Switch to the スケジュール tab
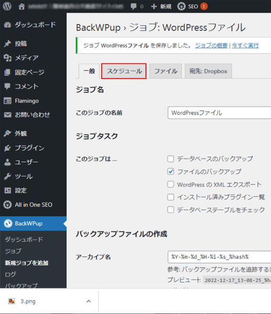Viewport: 271px width, 314px height. pos(124,71)
